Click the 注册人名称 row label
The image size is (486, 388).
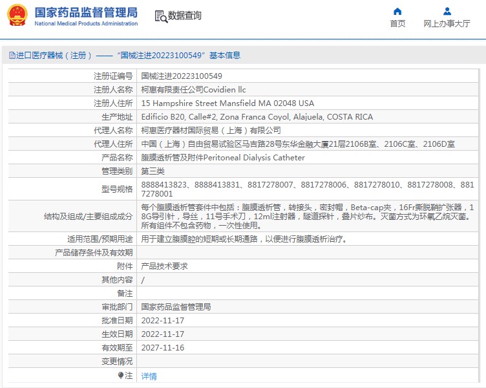click(x=113, y=90)
